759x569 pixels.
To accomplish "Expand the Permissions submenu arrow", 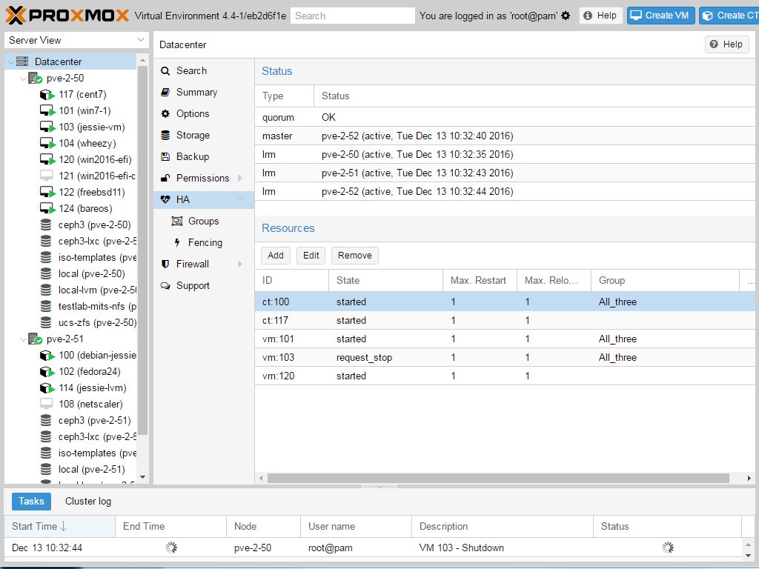I will click(239, 178).
